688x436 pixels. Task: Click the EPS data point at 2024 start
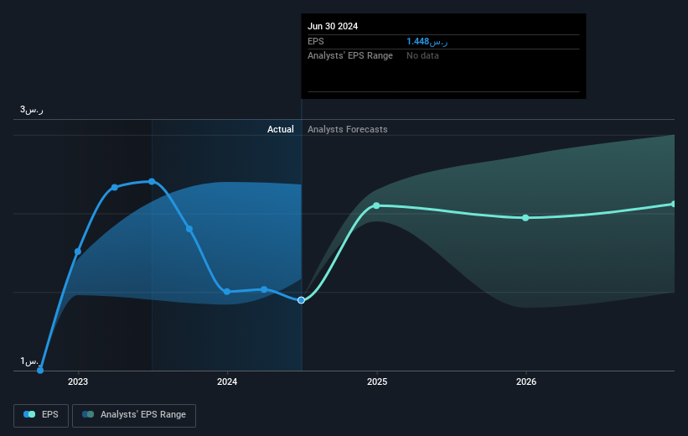227,292
